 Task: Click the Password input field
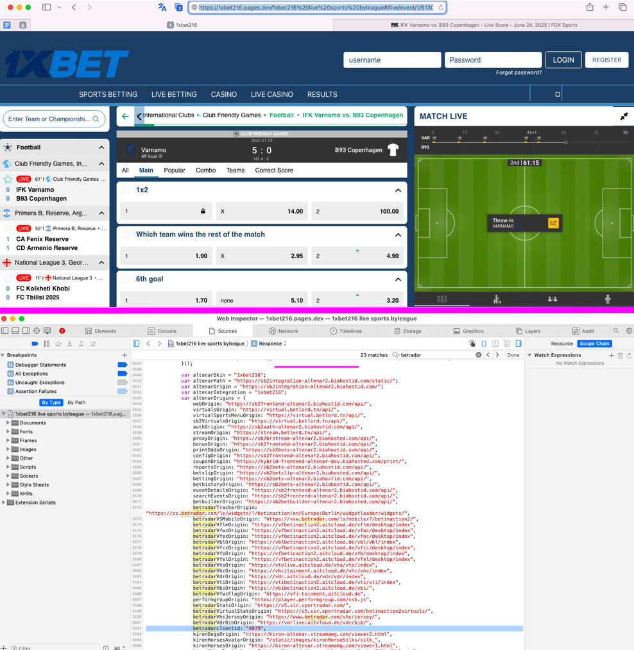click(x=493, y=60)
